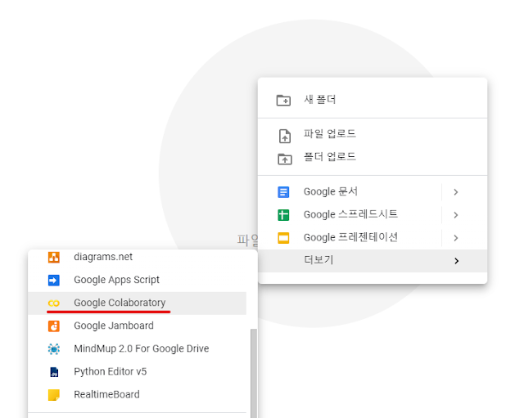Select MindMup 2.0 For Google Drive
524x418 pixels.
[x=137, y=349]
